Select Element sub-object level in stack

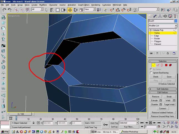(158, 44)
